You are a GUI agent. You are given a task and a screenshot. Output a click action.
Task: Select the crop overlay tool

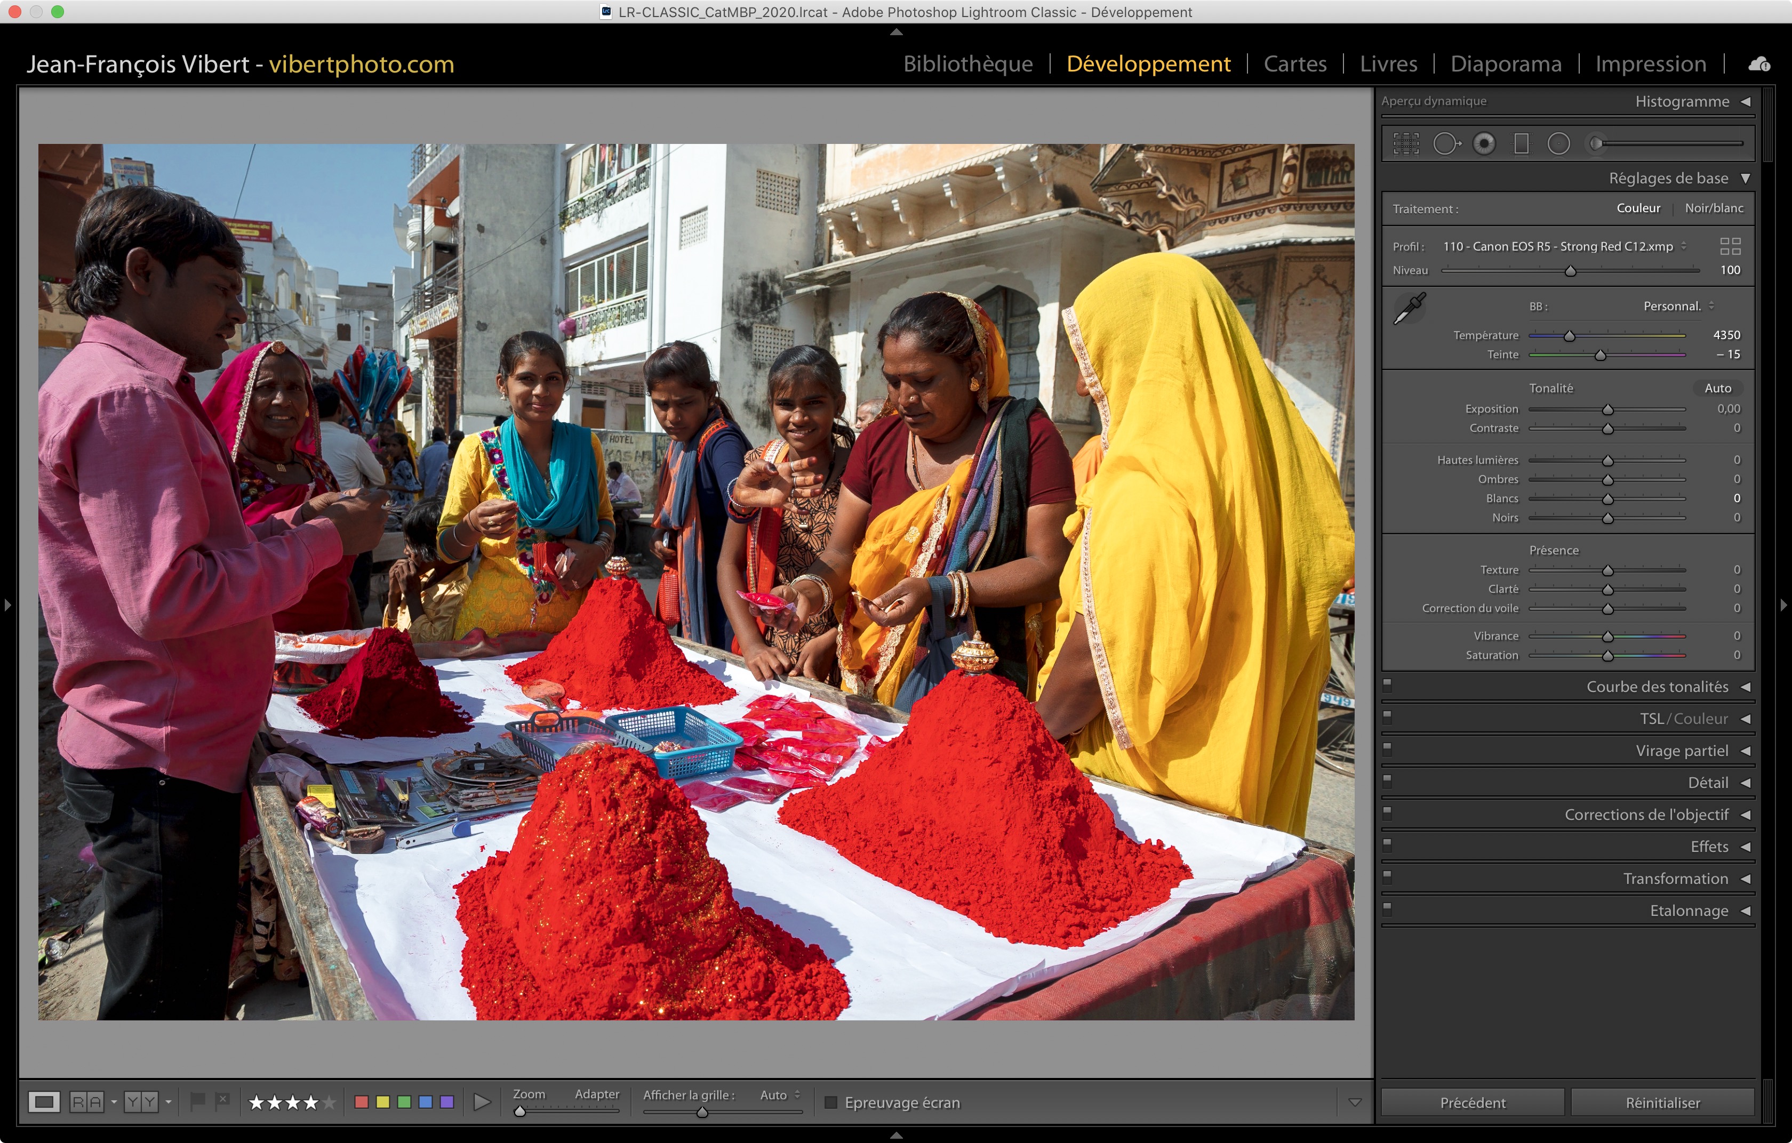click(x=1406, y=143)
